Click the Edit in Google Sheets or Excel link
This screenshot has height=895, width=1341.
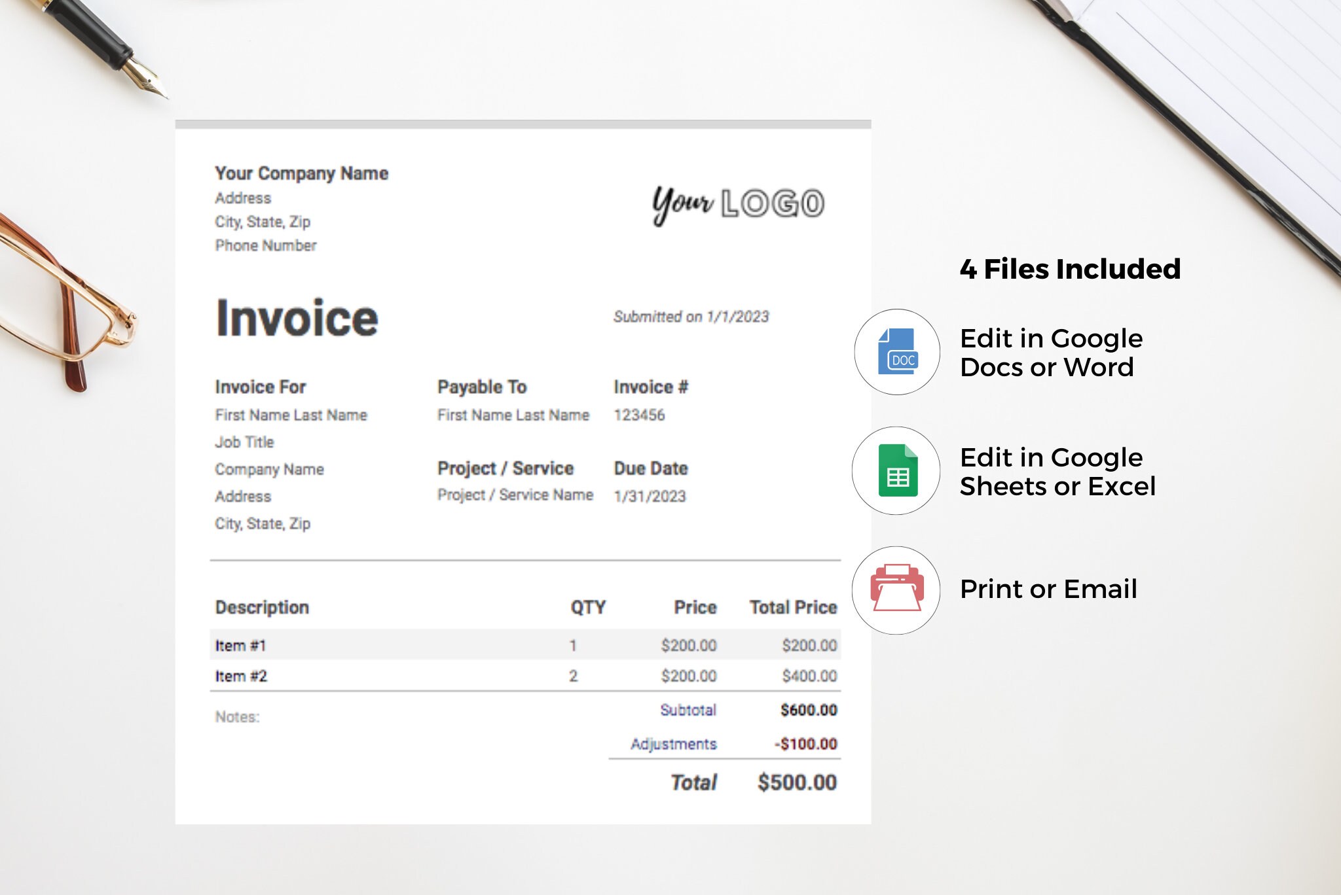(1057, 472)
